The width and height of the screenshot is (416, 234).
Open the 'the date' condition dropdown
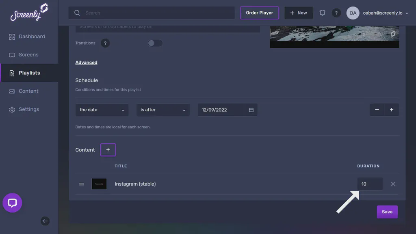pyautogui.click(x=102, y=109)
